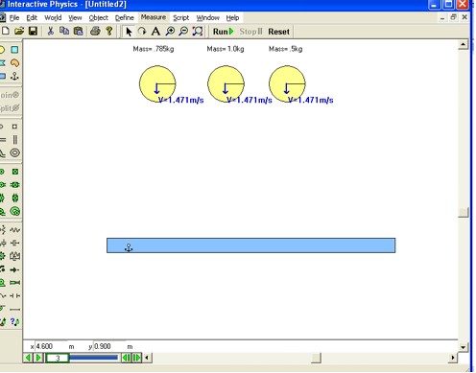The image size is (476, 373).
Task: Open the Object menu
Action: click(99, 18)
